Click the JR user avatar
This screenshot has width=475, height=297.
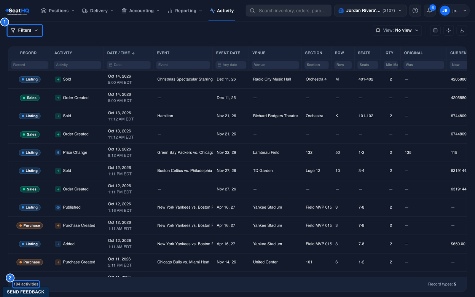tap(445, 11)
